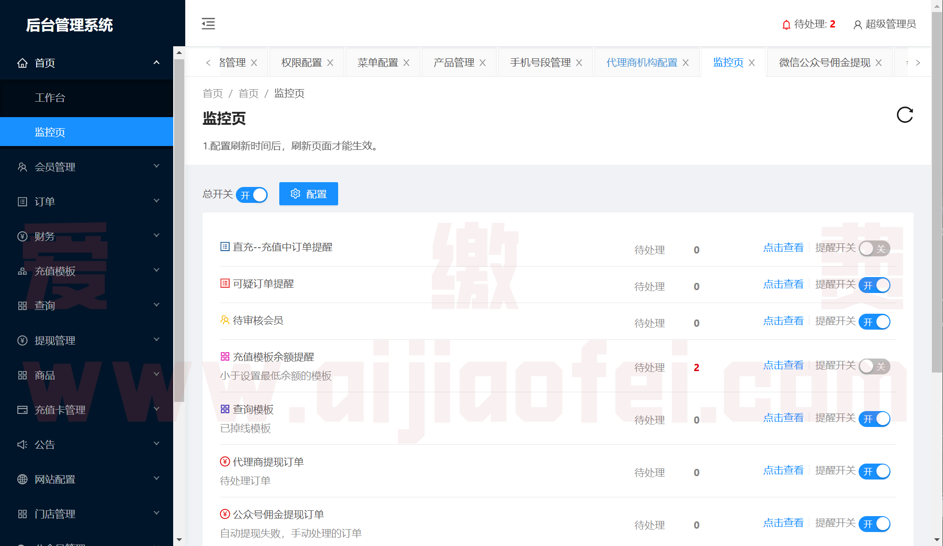Image resolution: width=943 pixels, height=546 pixels.
Task: Enable reminder for 充值模板余额提醒
Action: [874, 366]
